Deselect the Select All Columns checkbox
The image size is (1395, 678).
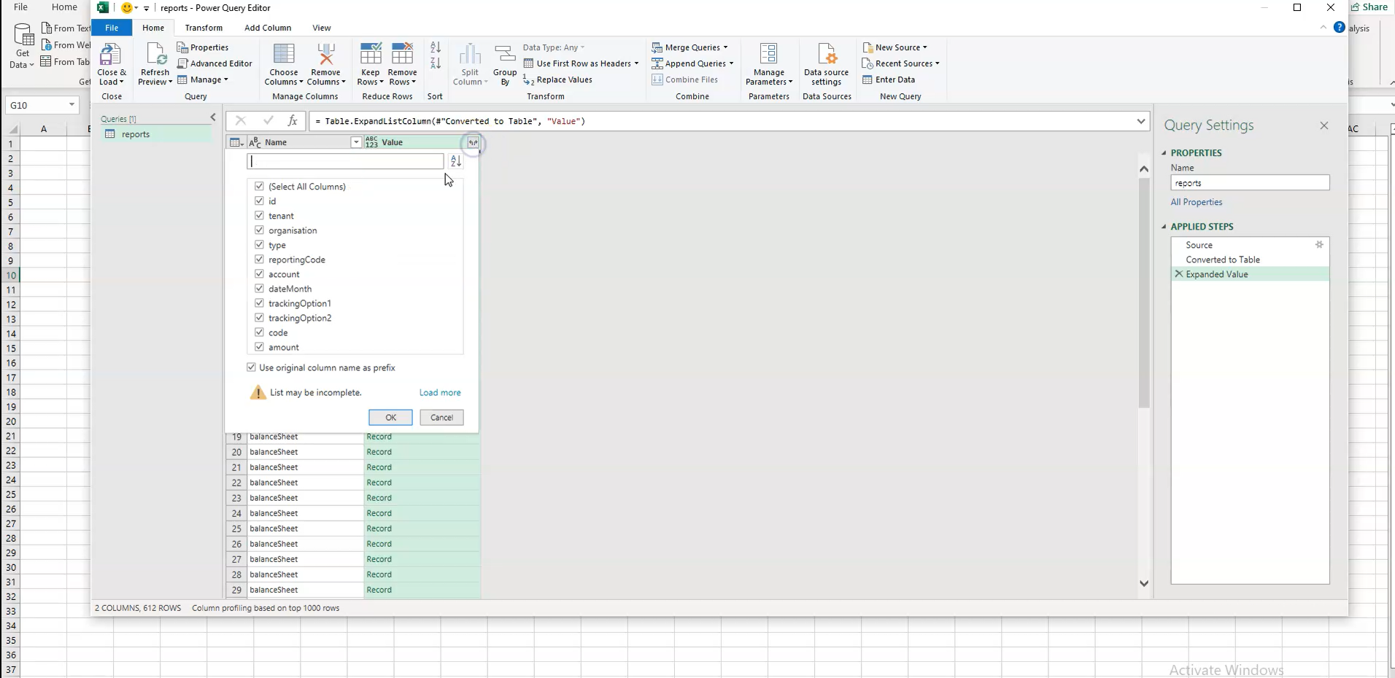[260, 186]
